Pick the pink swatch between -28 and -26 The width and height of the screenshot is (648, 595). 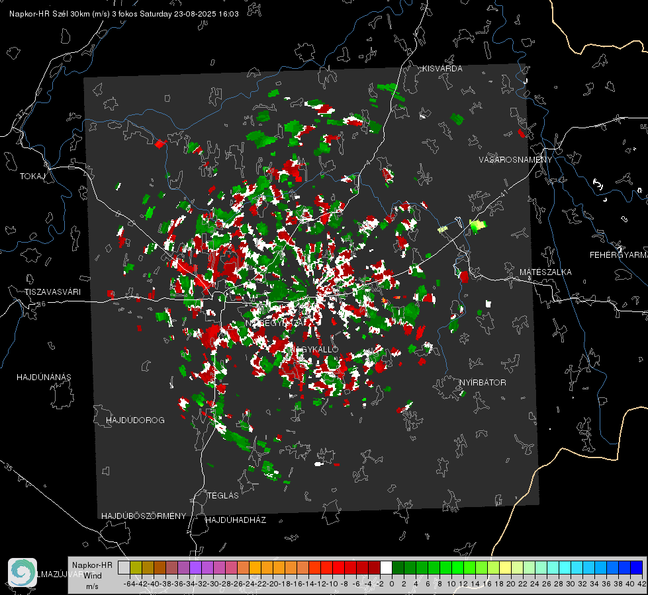coord(231,568)
